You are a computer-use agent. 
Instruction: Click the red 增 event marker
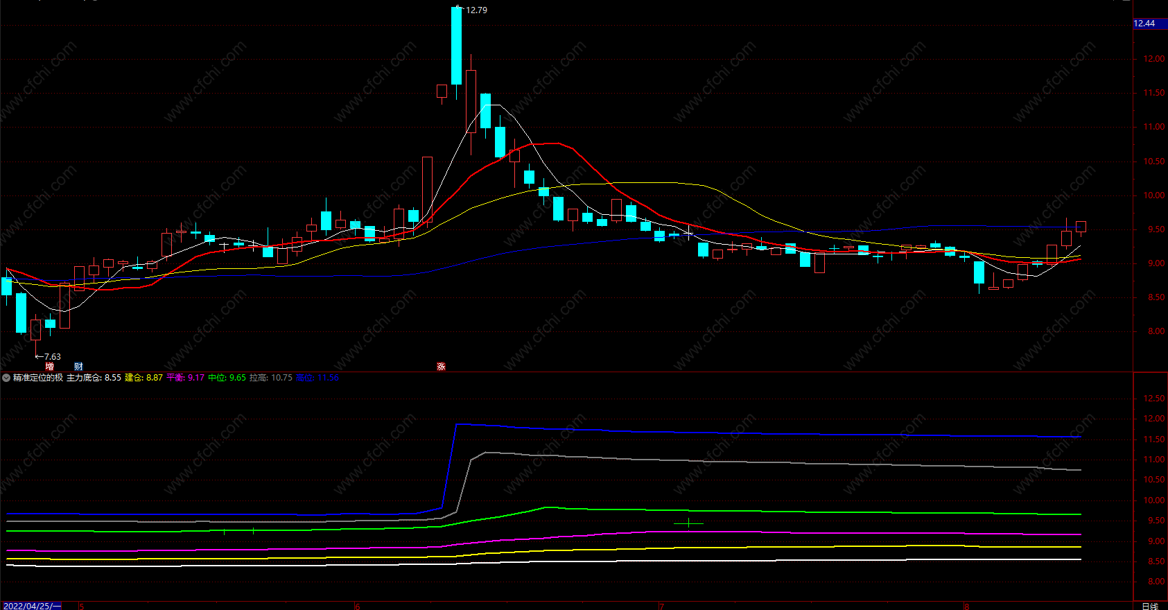point(50,367)
